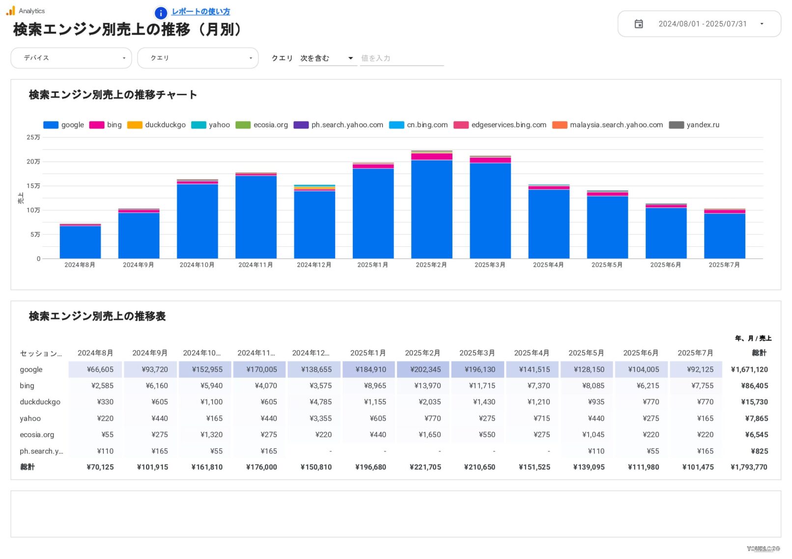792x559 pixels.
Task: Expand the 次を含む condition selector
Action: (327, 58)
